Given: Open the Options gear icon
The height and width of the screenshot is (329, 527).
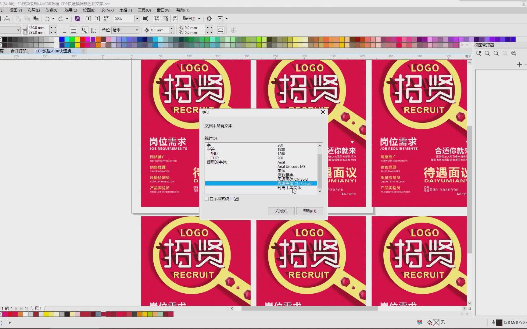Looking at the screenshot, I should (x=209, y=19).
